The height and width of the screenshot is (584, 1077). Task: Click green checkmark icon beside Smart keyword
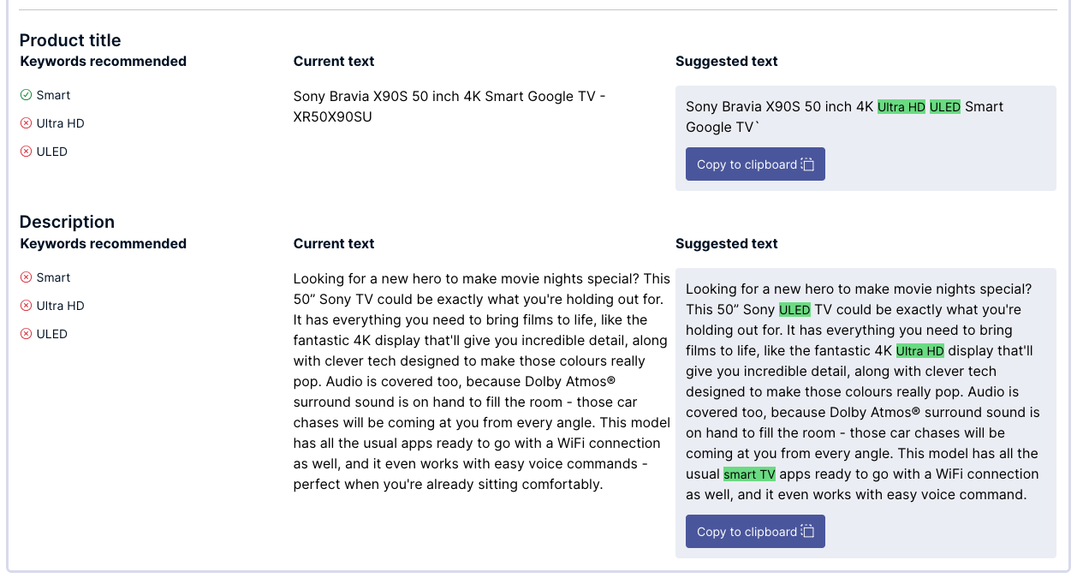pyautogui.click(x=26, y=95)
